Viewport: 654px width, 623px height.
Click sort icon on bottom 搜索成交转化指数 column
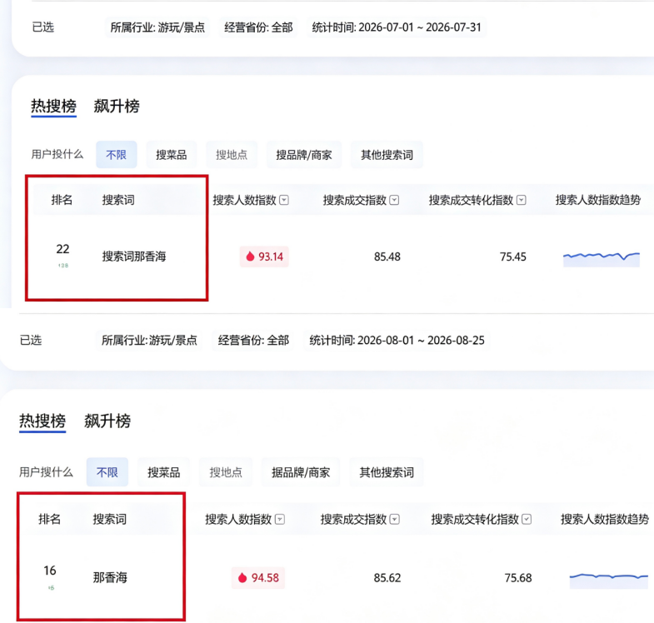527,519
